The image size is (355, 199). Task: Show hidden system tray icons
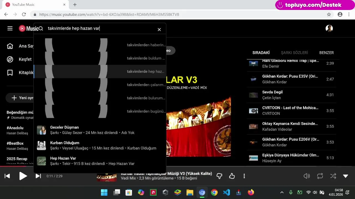tap(282, 192)
